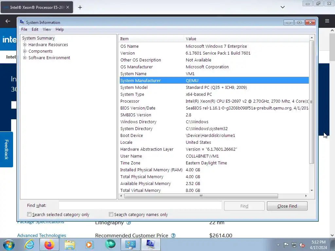Click the green globe browser taskbar icon
Image resolution: width=335 pixels, height=251 pixels.
[110, 244]
